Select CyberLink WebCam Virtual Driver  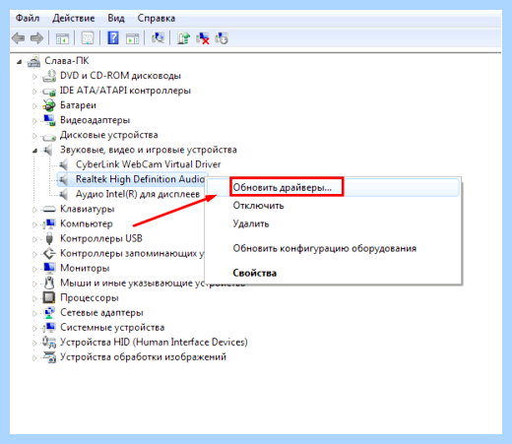pos(148,164)
